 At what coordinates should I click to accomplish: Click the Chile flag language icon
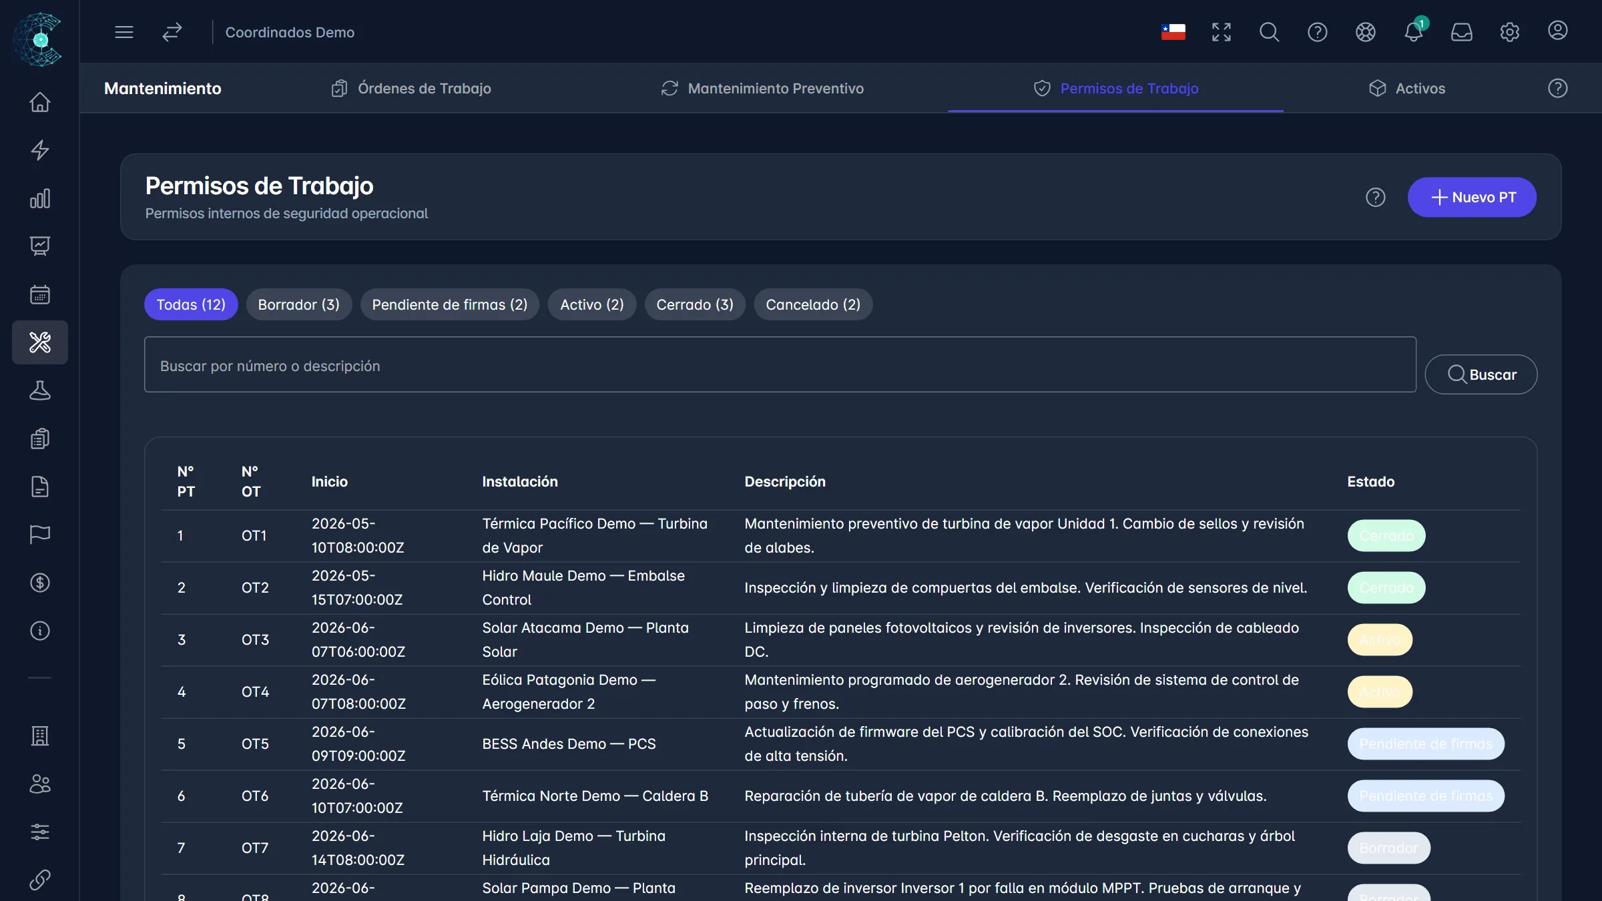coord(1173,32)
